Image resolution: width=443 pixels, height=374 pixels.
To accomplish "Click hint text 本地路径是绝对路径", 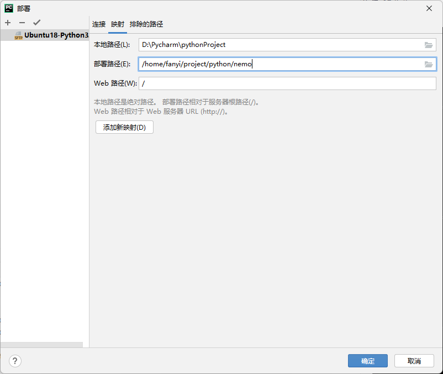I will click(124, 102).
